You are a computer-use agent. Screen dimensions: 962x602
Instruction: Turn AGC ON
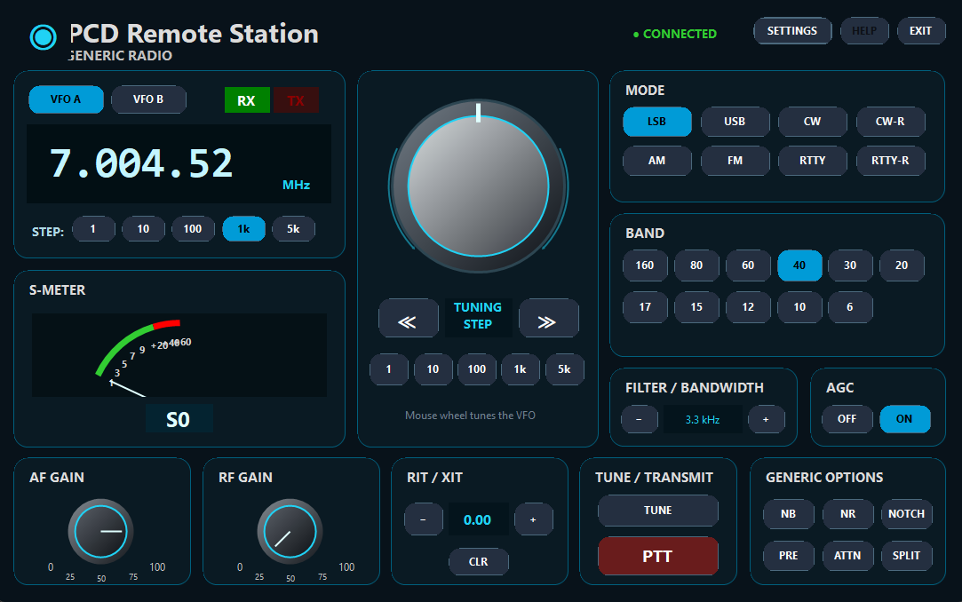905,419
